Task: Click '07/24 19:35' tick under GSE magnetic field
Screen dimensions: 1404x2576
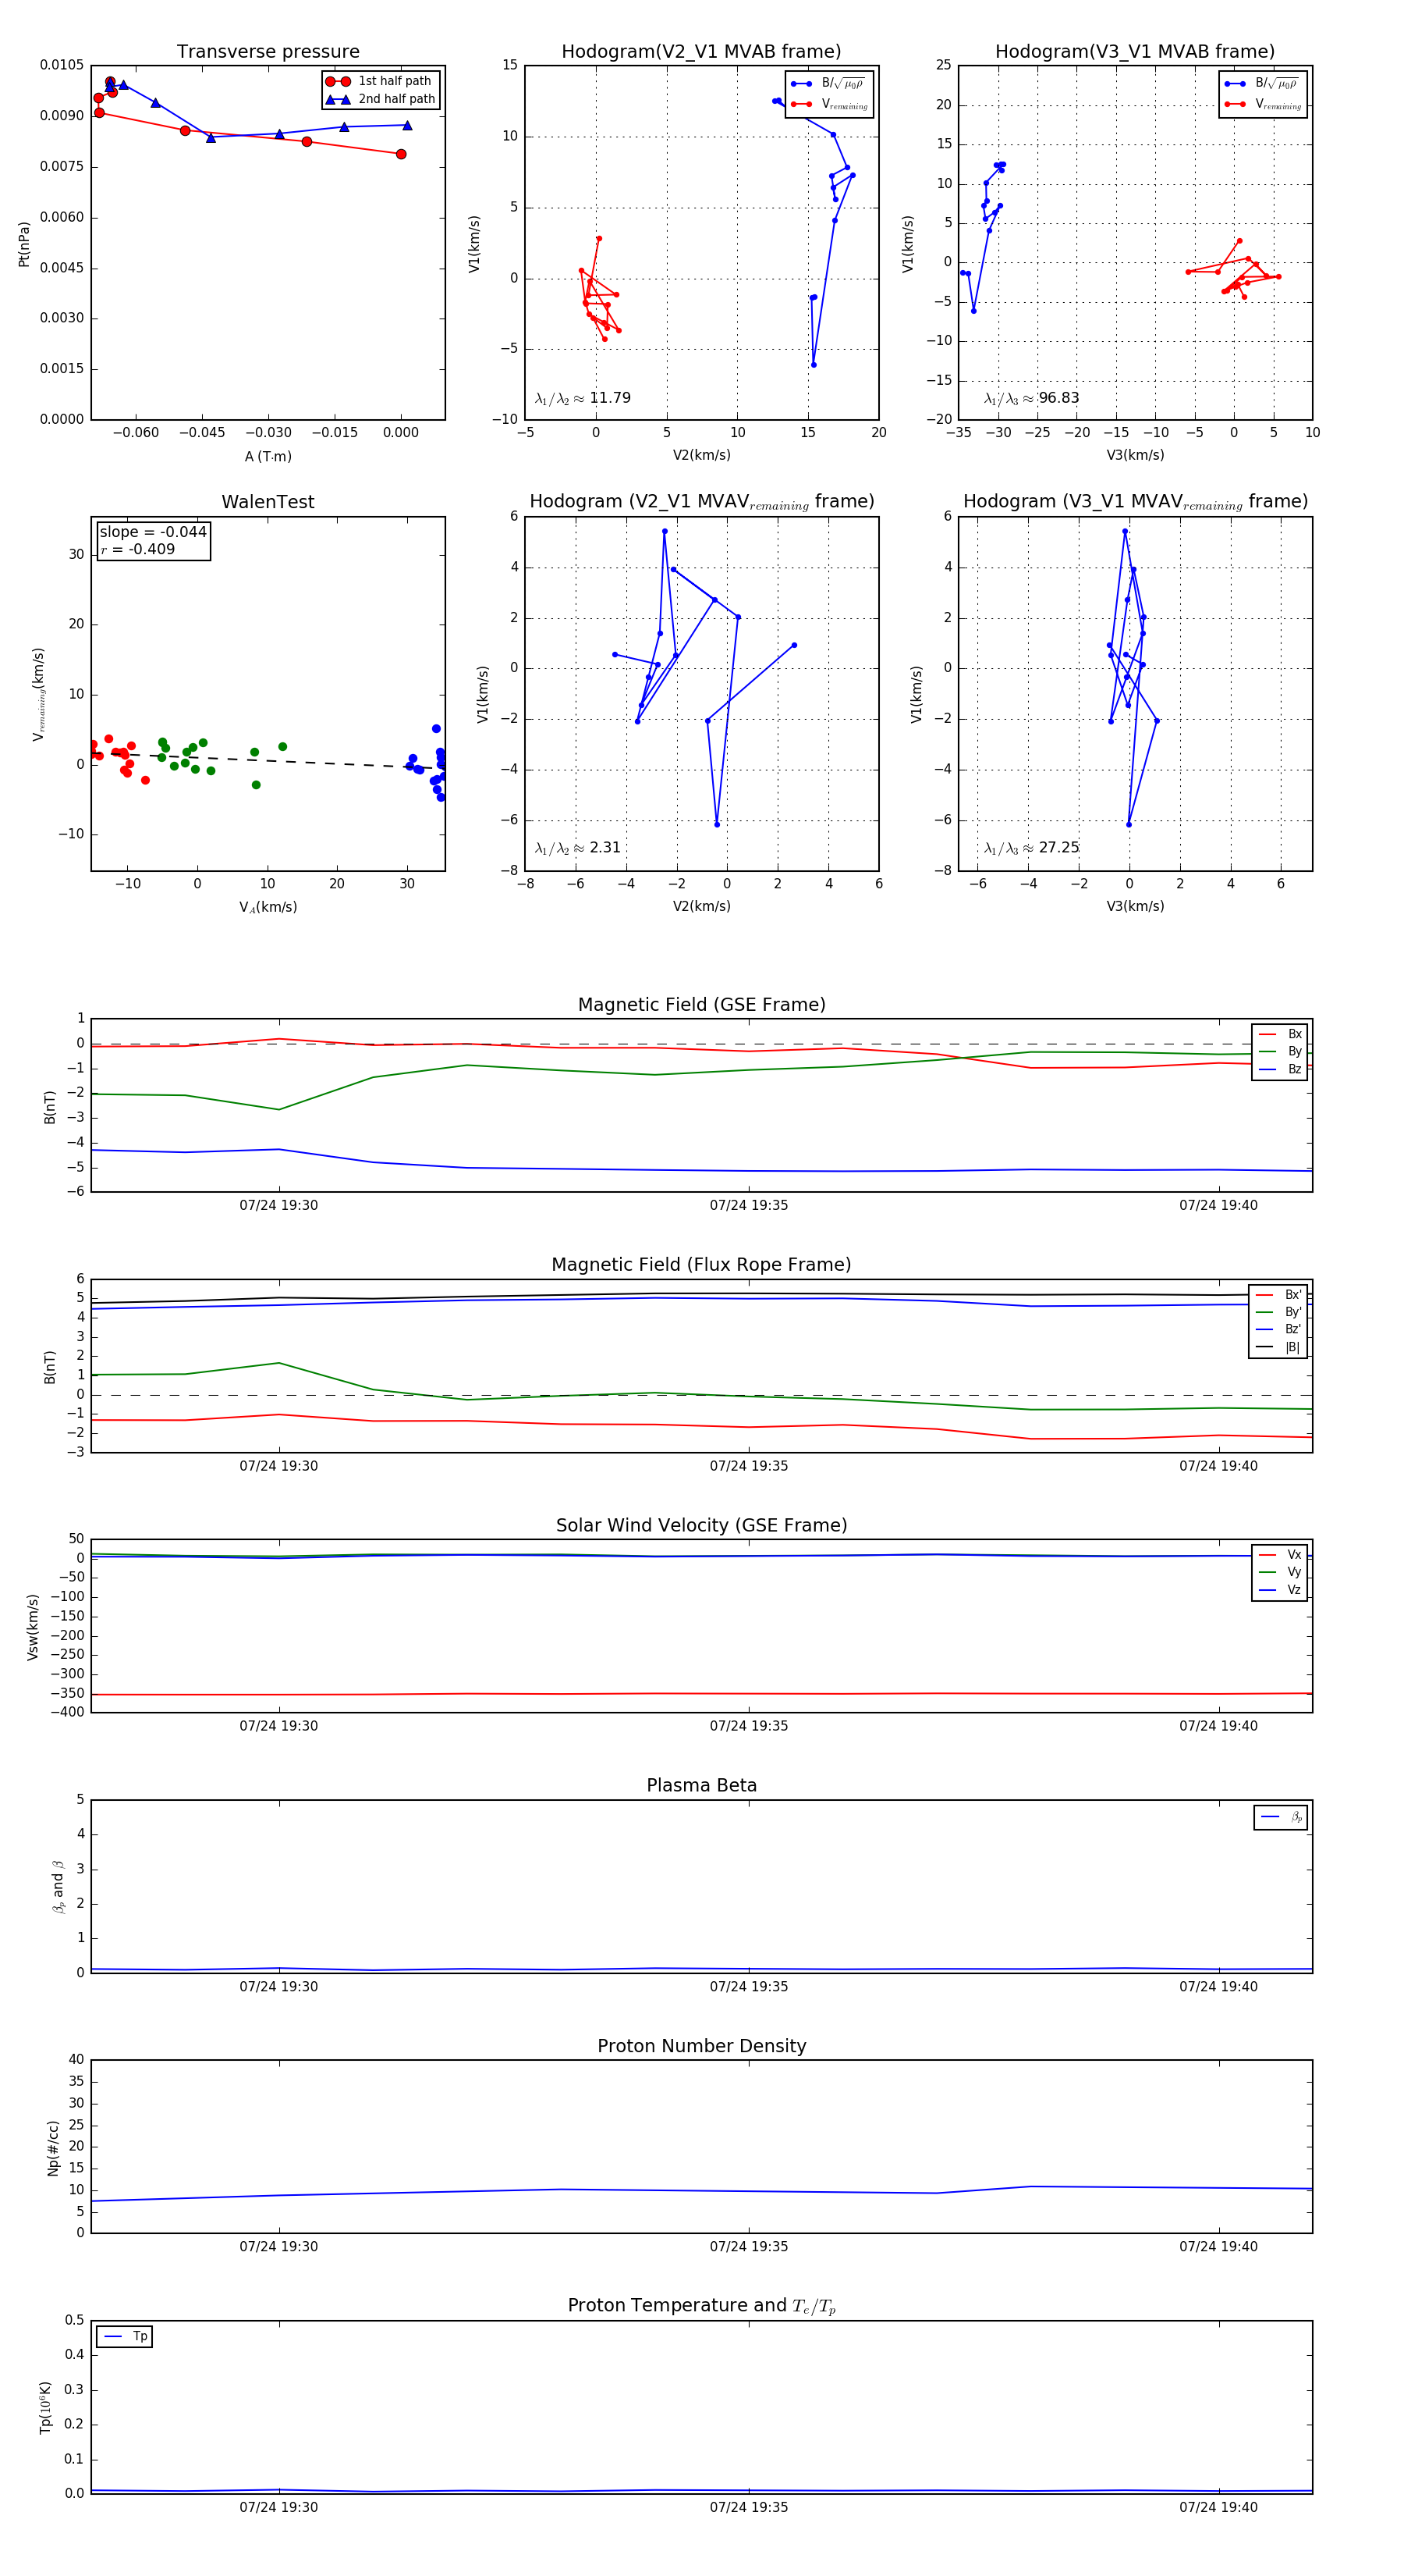Action: tap(749, 1205)
